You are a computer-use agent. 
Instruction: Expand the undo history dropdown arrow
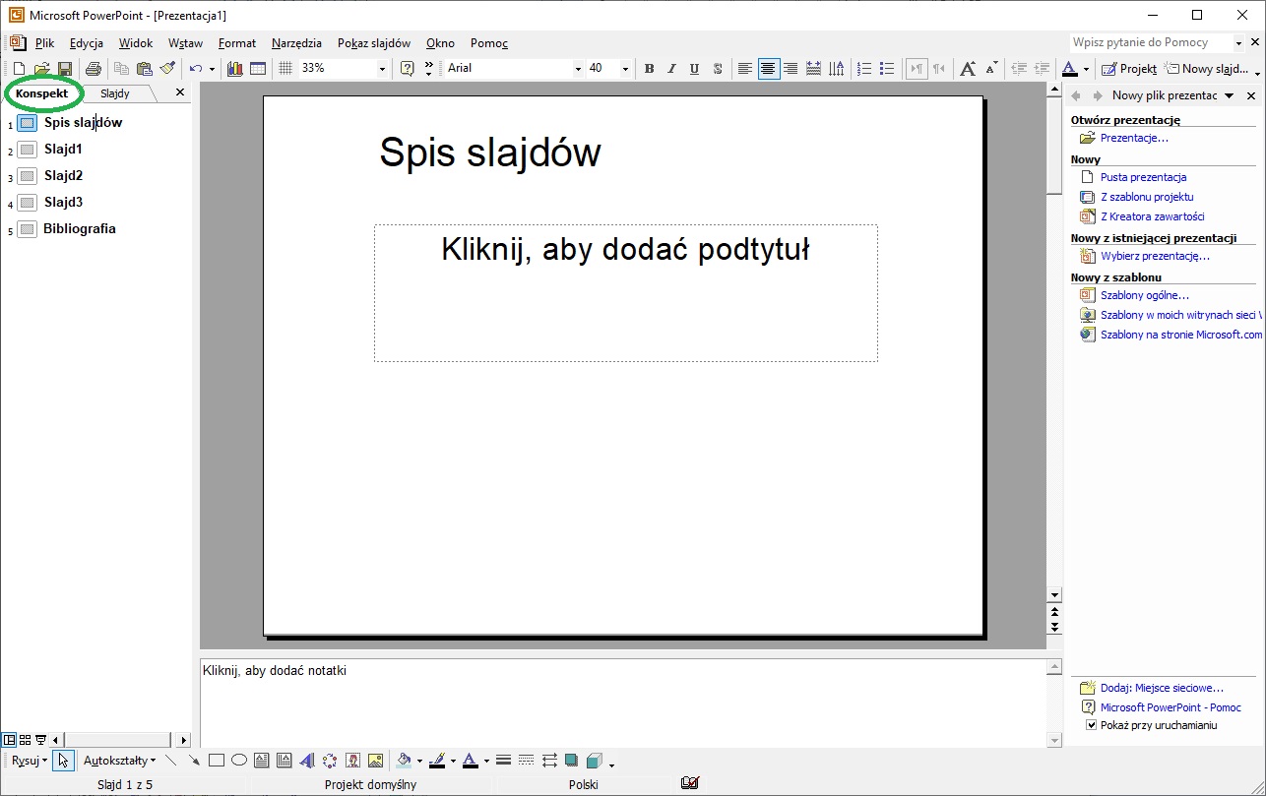[212, 69]
